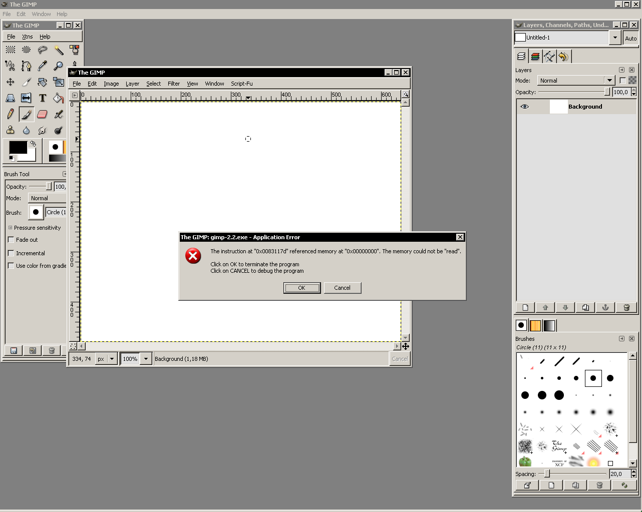Select the Move tool

coord(11,82)
